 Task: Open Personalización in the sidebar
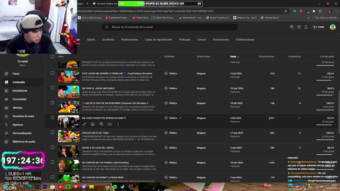coord(22,133)
